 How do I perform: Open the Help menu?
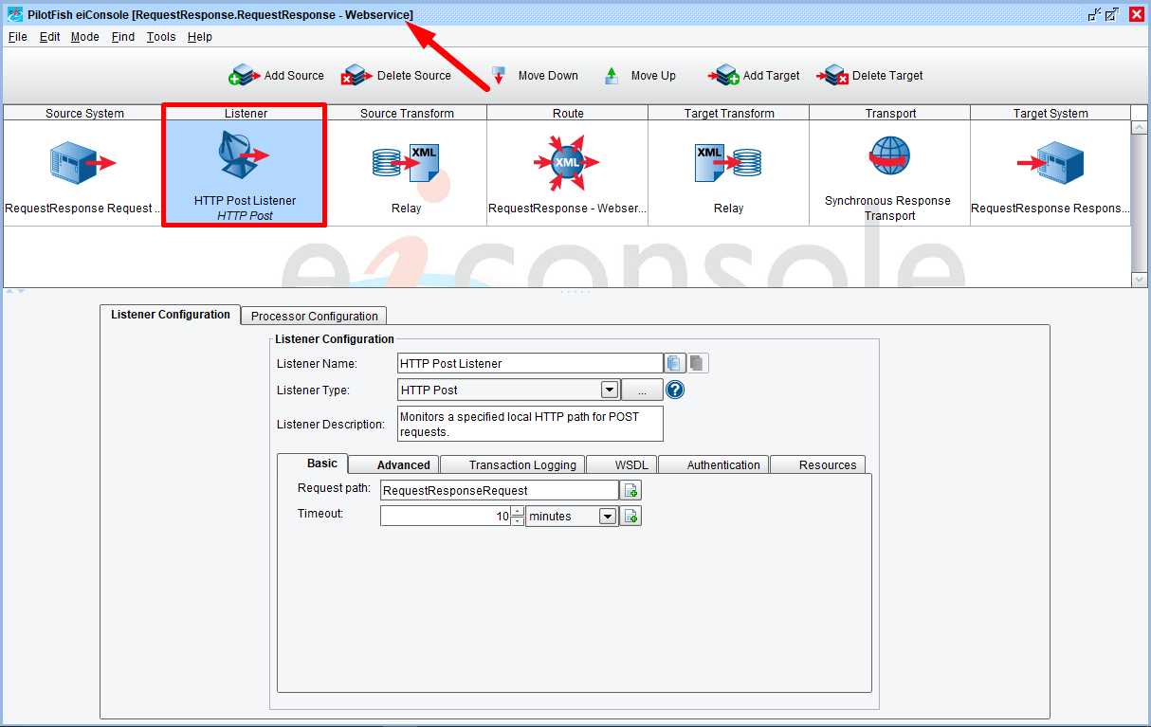pyautogui.click(x=200, y=37)
